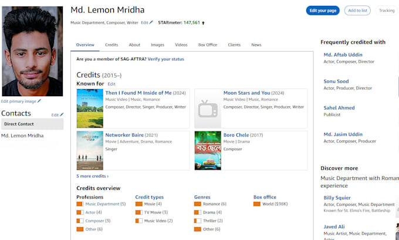The width and height of the screenshot is (399, 240).
Task: Select the Direct Contact entry
Action: 32,124
